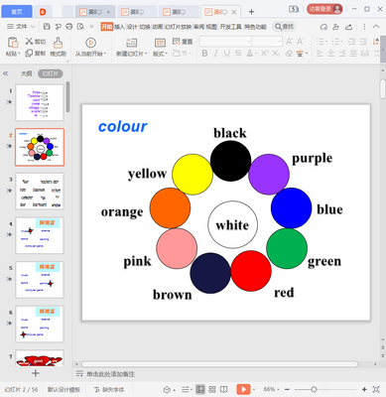Increase font size with larger A icon
386x397 pixels.
[x=289, y=42]
